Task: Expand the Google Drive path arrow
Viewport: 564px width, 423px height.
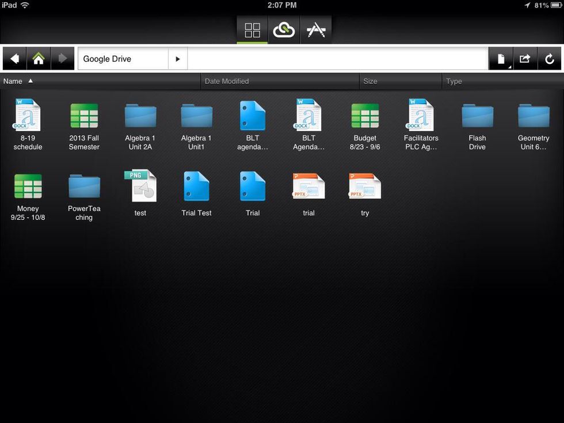Action: pyautogui.click(x=178, y=59)
